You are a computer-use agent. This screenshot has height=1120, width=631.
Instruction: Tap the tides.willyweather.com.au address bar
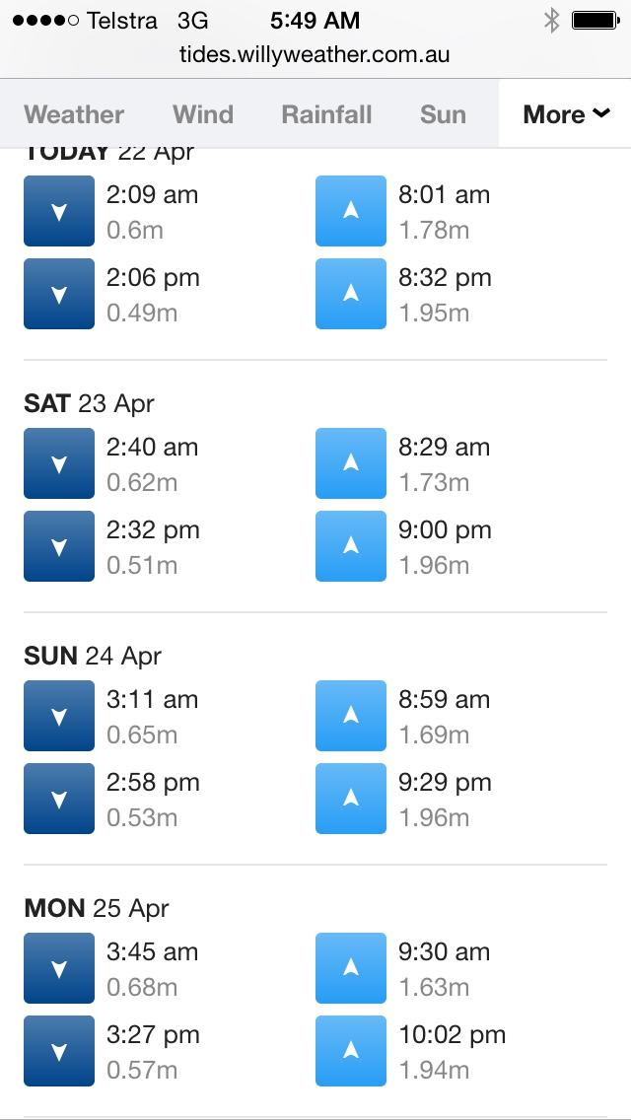315,53
